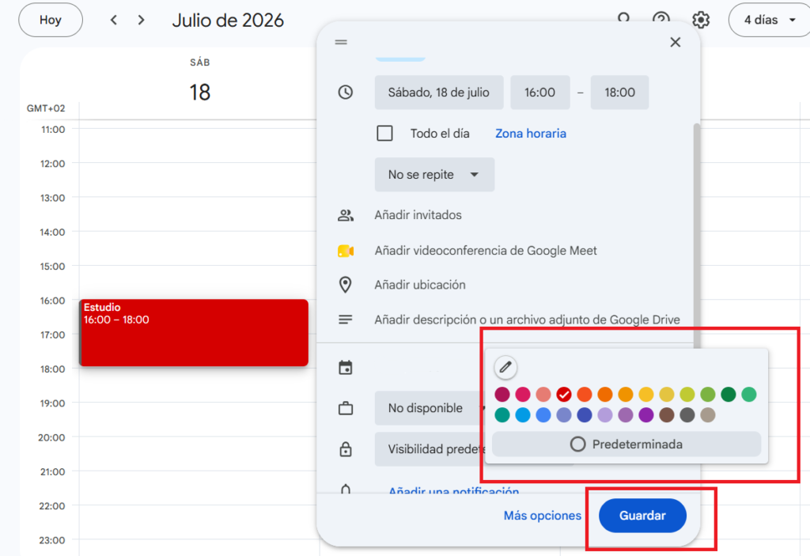This screenshot has height=556, width=810.
Task: Open the settings gear menu
Action: [x=701, y=20]
